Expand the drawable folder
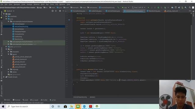The height and width of the screenshot is (109, 195). 9,52
